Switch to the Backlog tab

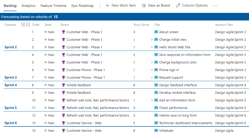(10, 6)
